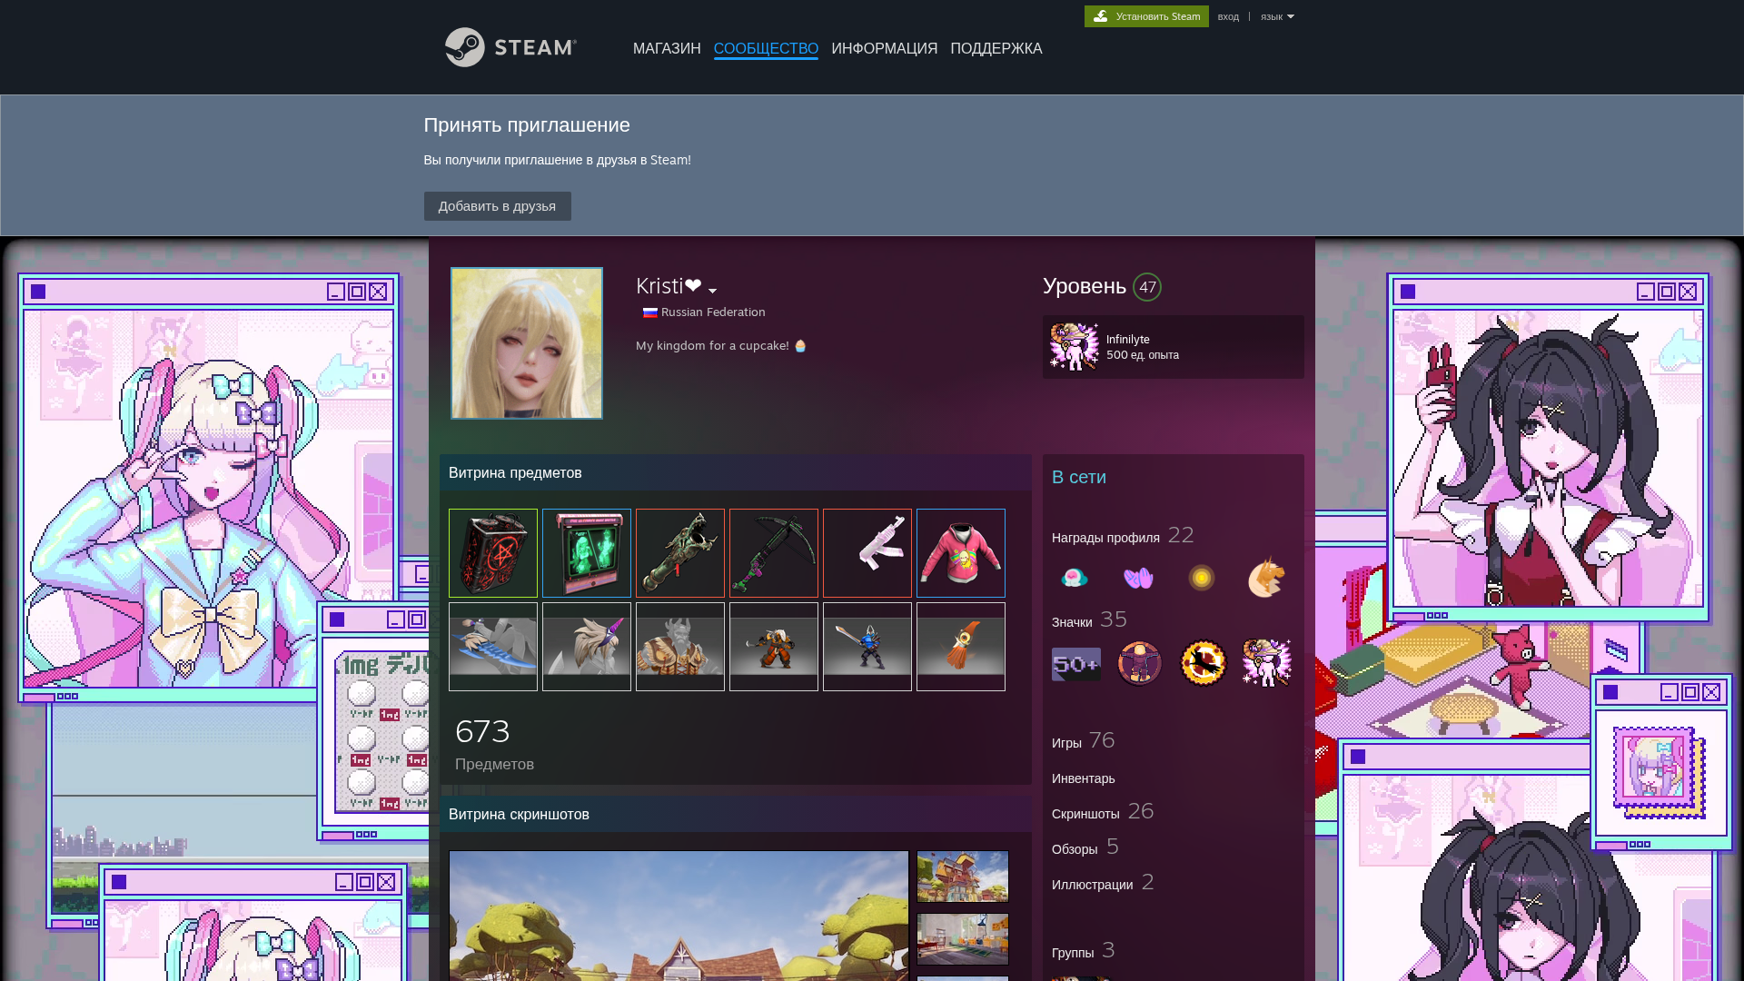This screenshot has height=981, width=1744.
Task: Select the orange warrior showcase item
Action: (774, 647)
